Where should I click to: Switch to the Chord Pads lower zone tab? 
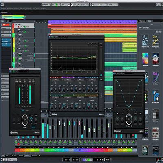(21, 156)
